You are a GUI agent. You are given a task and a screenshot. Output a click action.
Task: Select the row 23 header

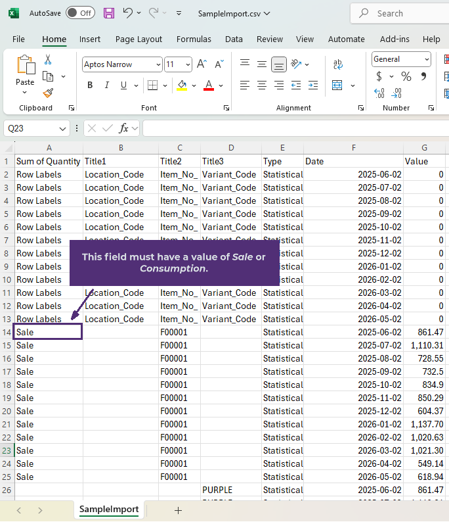7,450
